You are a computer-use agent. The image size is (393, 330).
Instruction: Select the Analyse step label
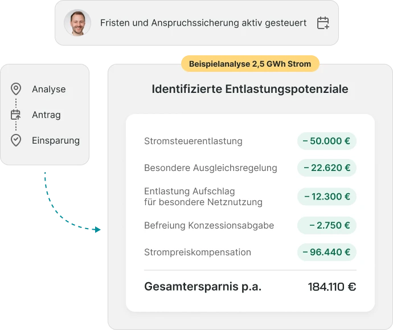(x=49, y=89)
